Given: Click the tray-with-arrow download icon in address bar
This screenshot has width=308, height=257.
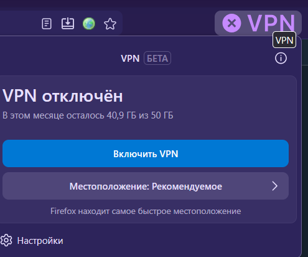Looking at the screenshot, I should click(68, 24).
